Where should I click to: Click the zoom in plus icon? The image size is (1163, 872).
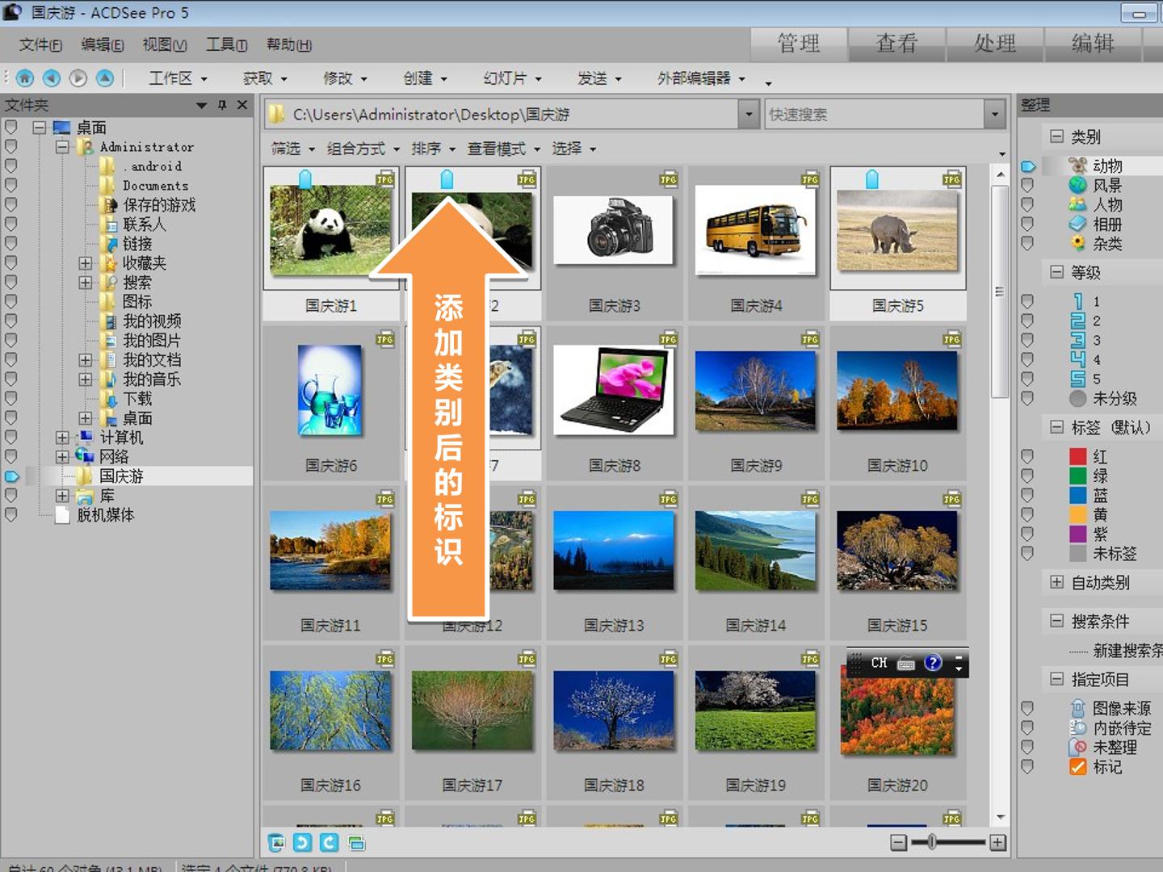coord(998,843)
